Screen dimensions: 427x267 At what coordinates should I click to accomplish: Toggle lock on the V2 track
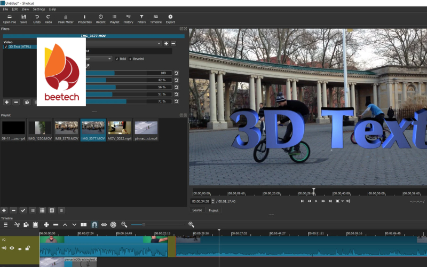(28, 248)
